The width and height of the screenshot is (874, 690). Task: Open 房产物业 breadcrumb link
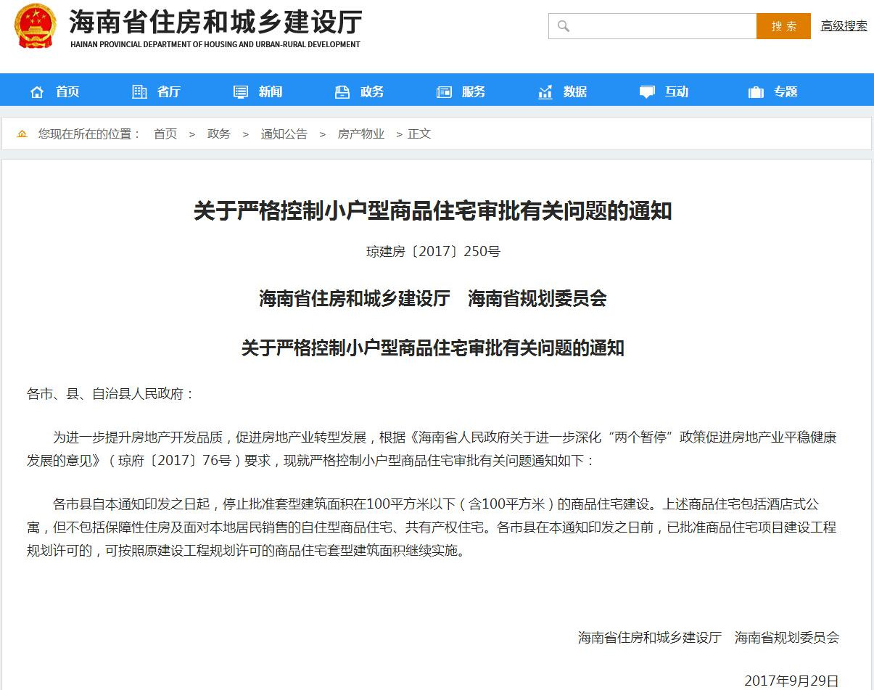click(361, 134)
